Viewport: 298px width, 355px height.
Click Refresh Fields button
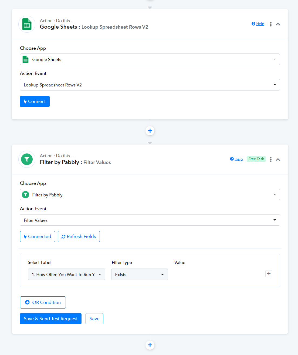coord(79,237)
